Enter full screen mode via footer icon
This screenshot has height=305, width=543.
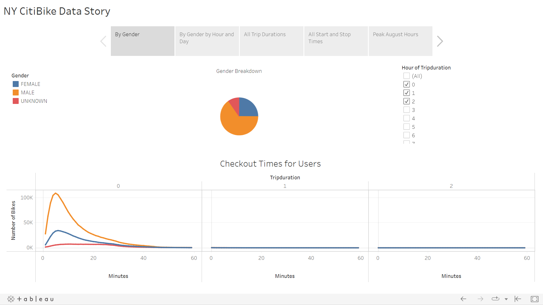coord(535,299)
